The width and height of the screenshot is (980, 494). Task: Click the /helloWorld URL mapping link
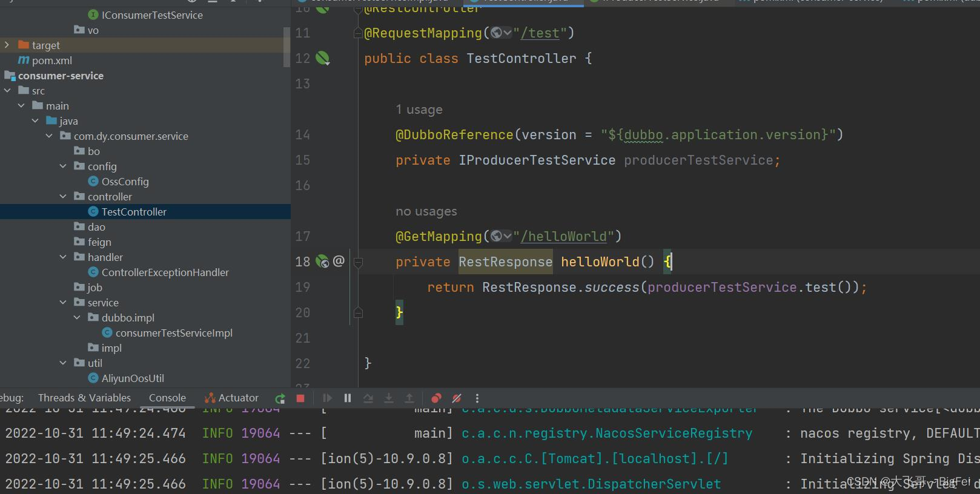point(563,236)
